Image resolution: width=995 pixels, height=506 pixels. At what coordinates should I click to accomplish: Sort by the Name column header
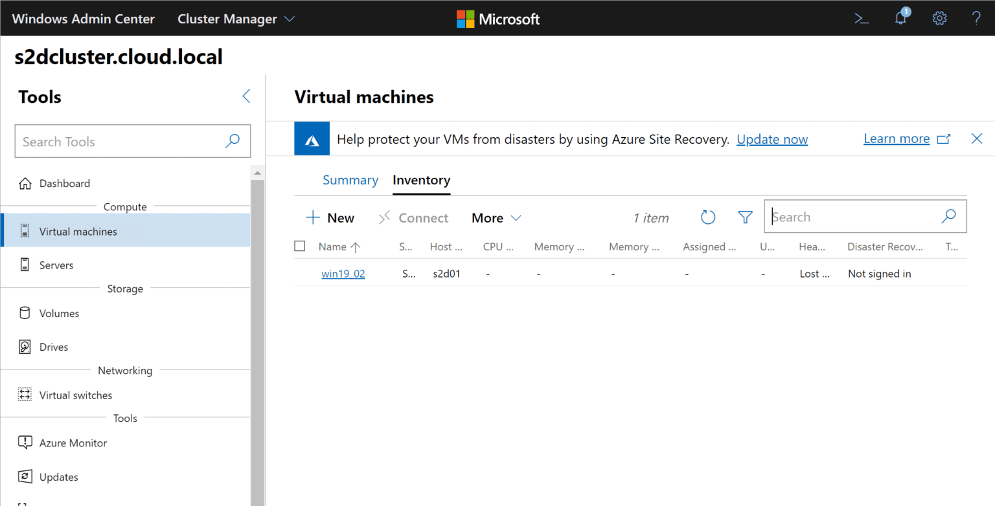click(332, 247)
